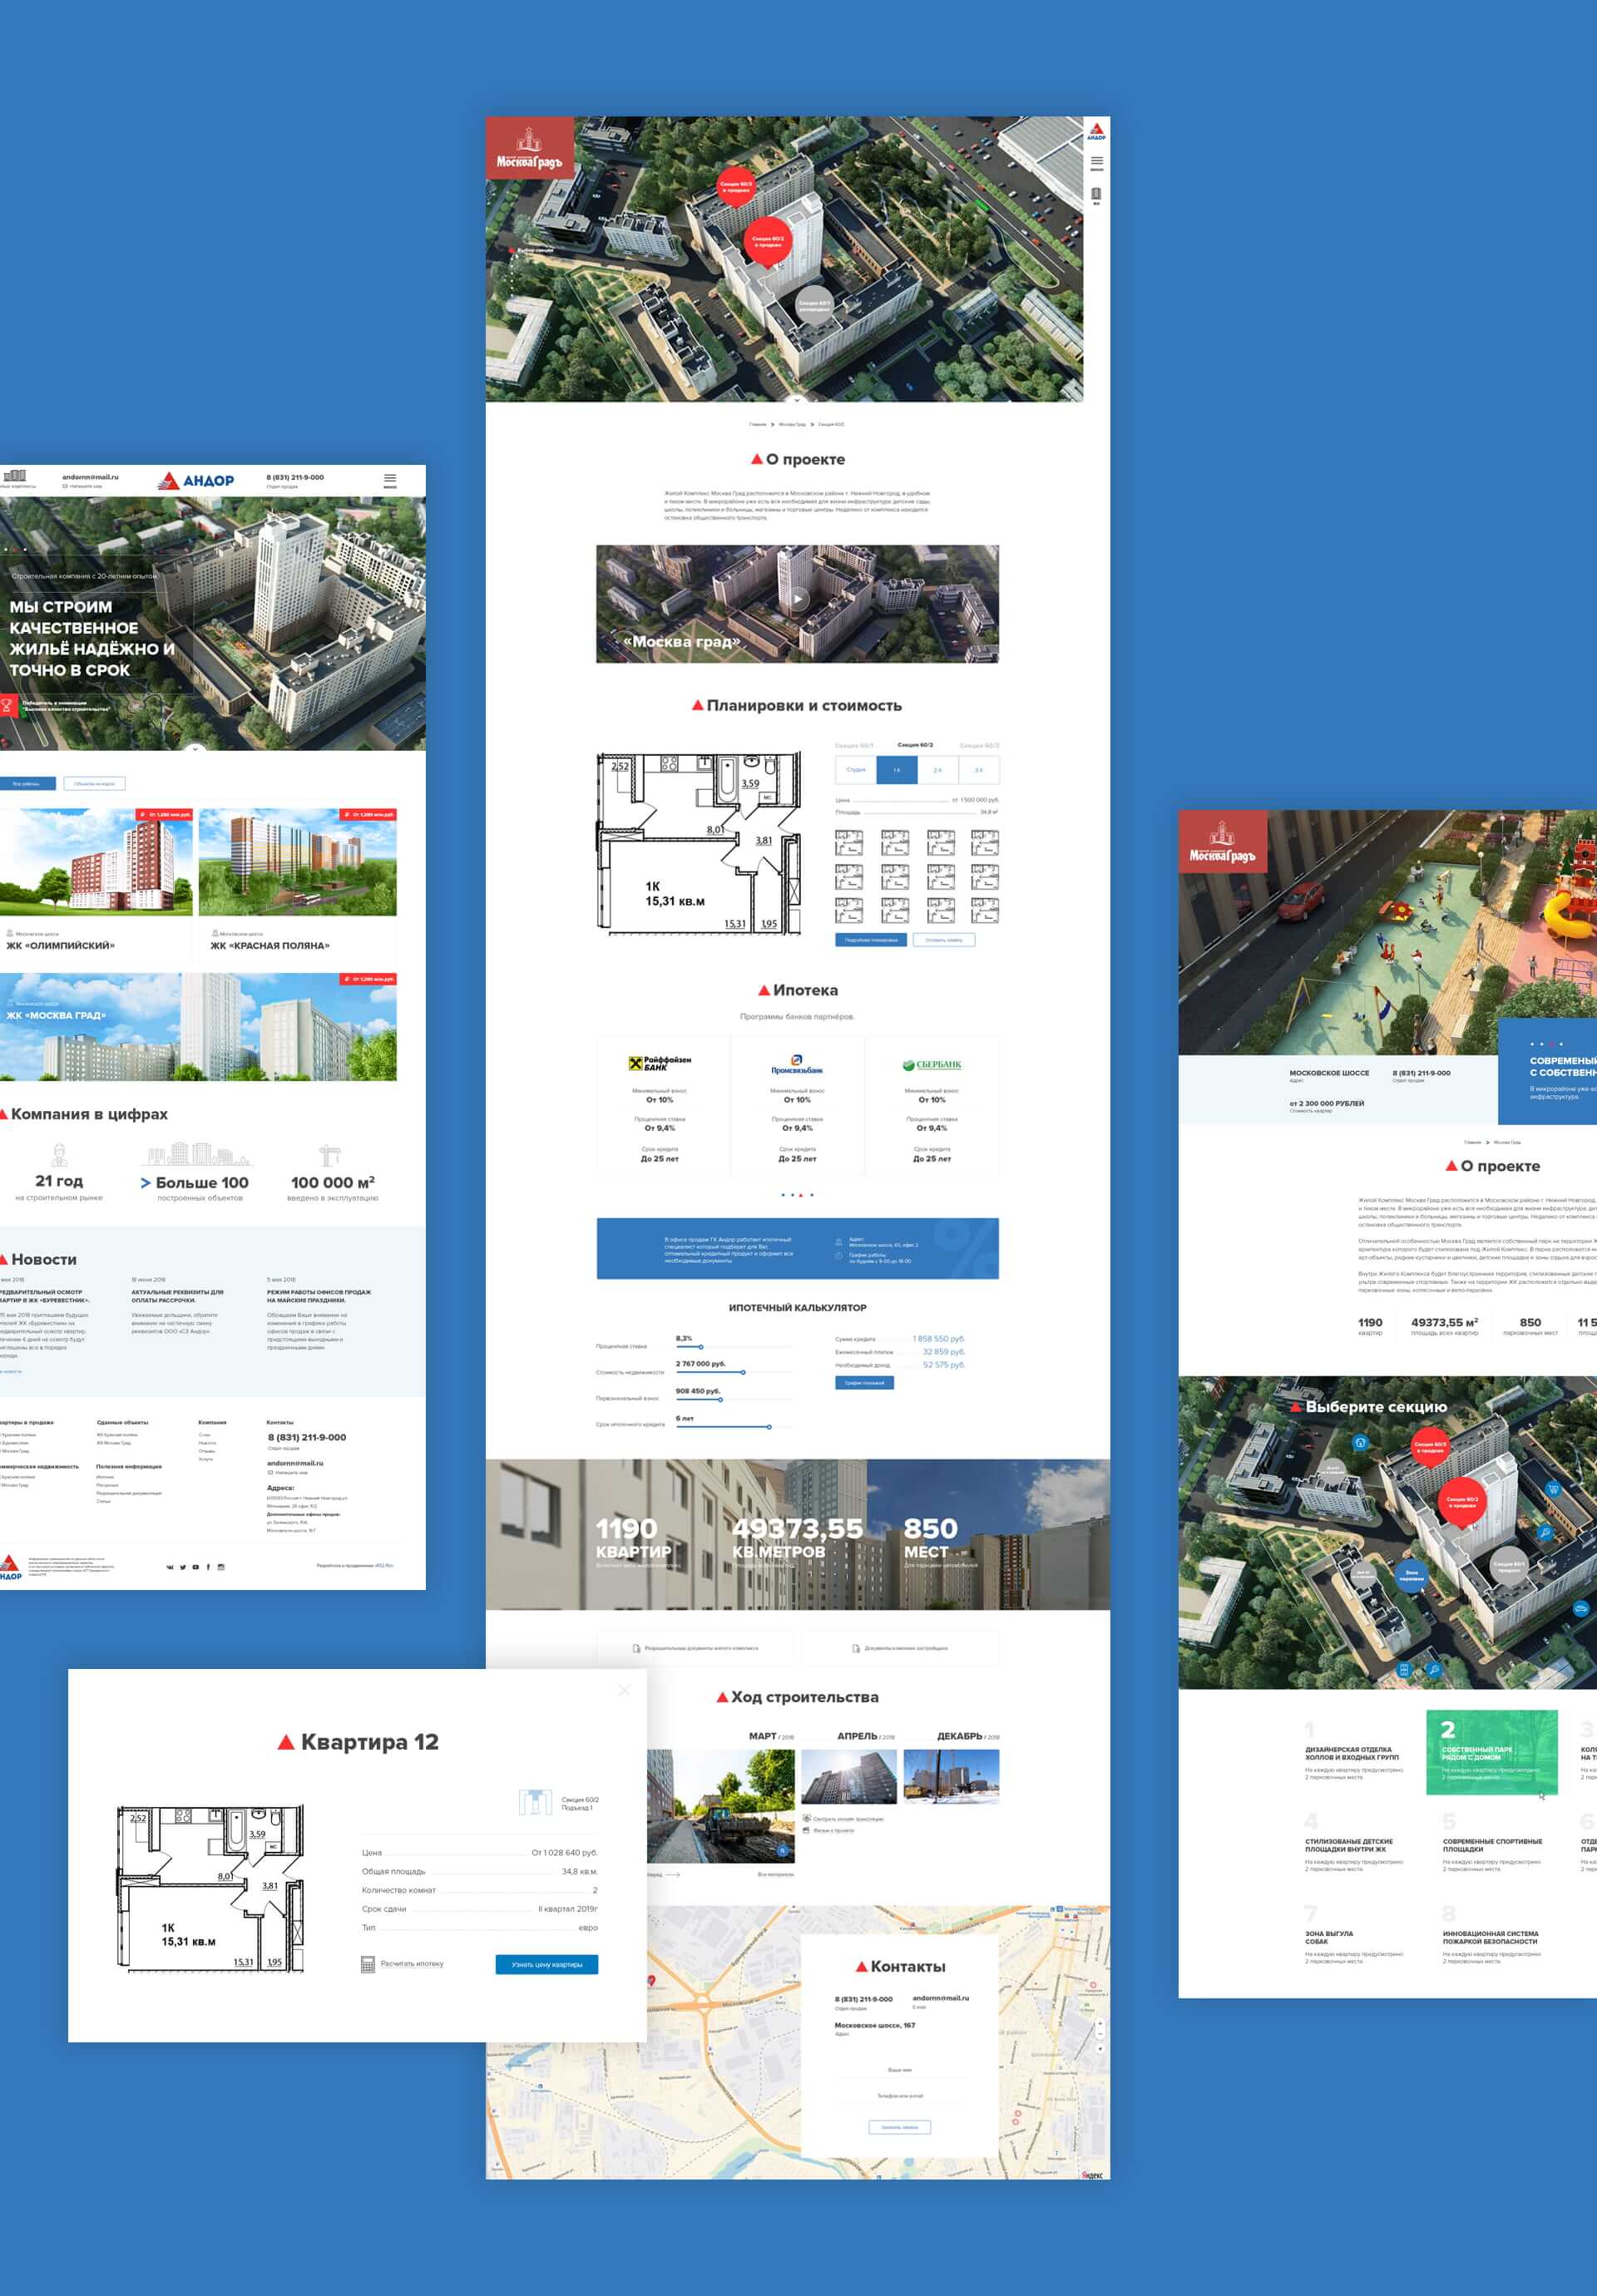Click the Главная breadcrumb link

(x=757, y=424)
